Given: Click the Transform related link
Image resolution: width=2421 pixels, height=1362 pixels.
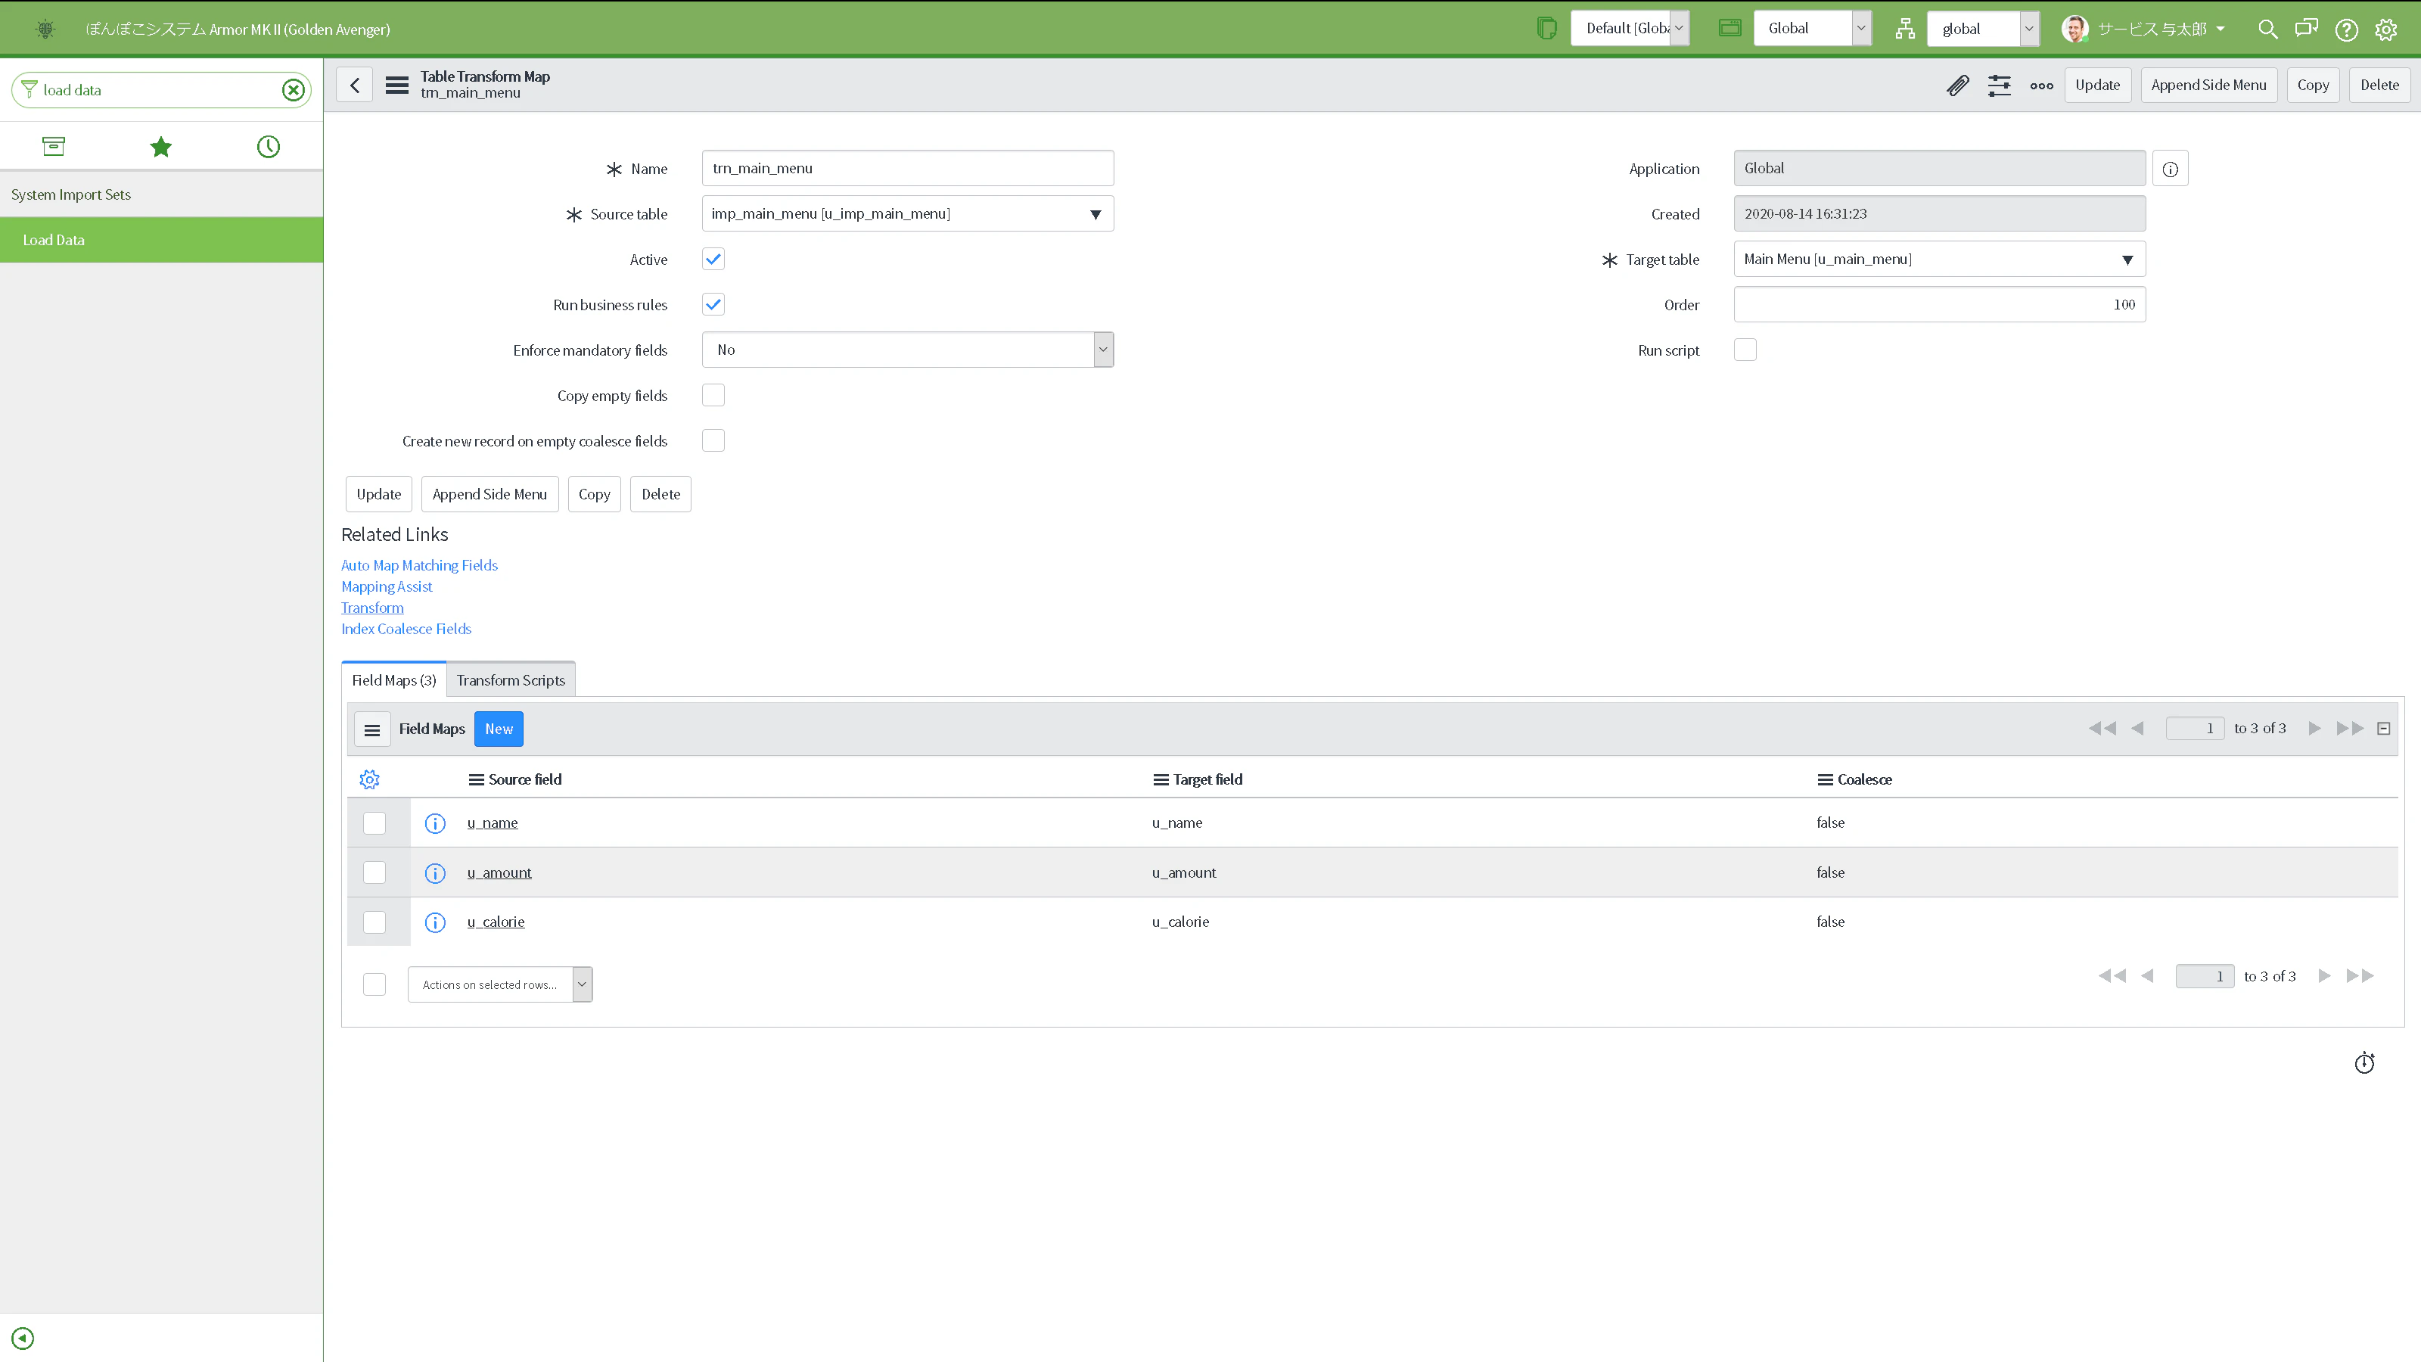Looking at the screenshot, I should coord(372,608).
